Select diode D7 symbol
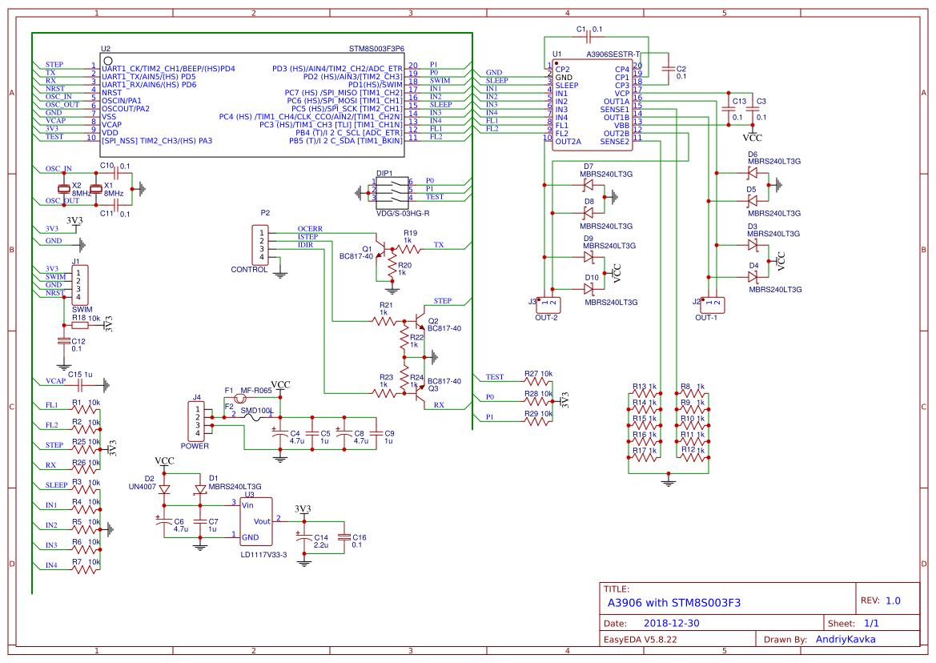This screenshot has width=936, height=663. click(588, 185)
